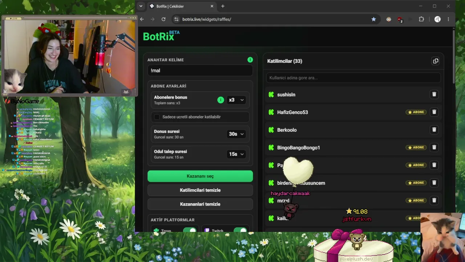Click the Katilimcilar (33) heading
The image size is (465, 262).
pyautogui.click(x=285, y=61)
